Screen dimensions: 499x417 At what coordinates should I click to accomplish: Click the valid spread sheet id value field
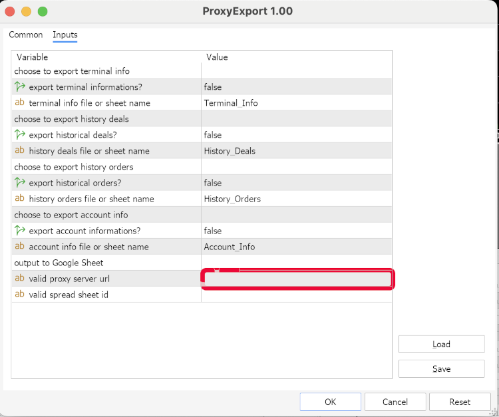296,295
